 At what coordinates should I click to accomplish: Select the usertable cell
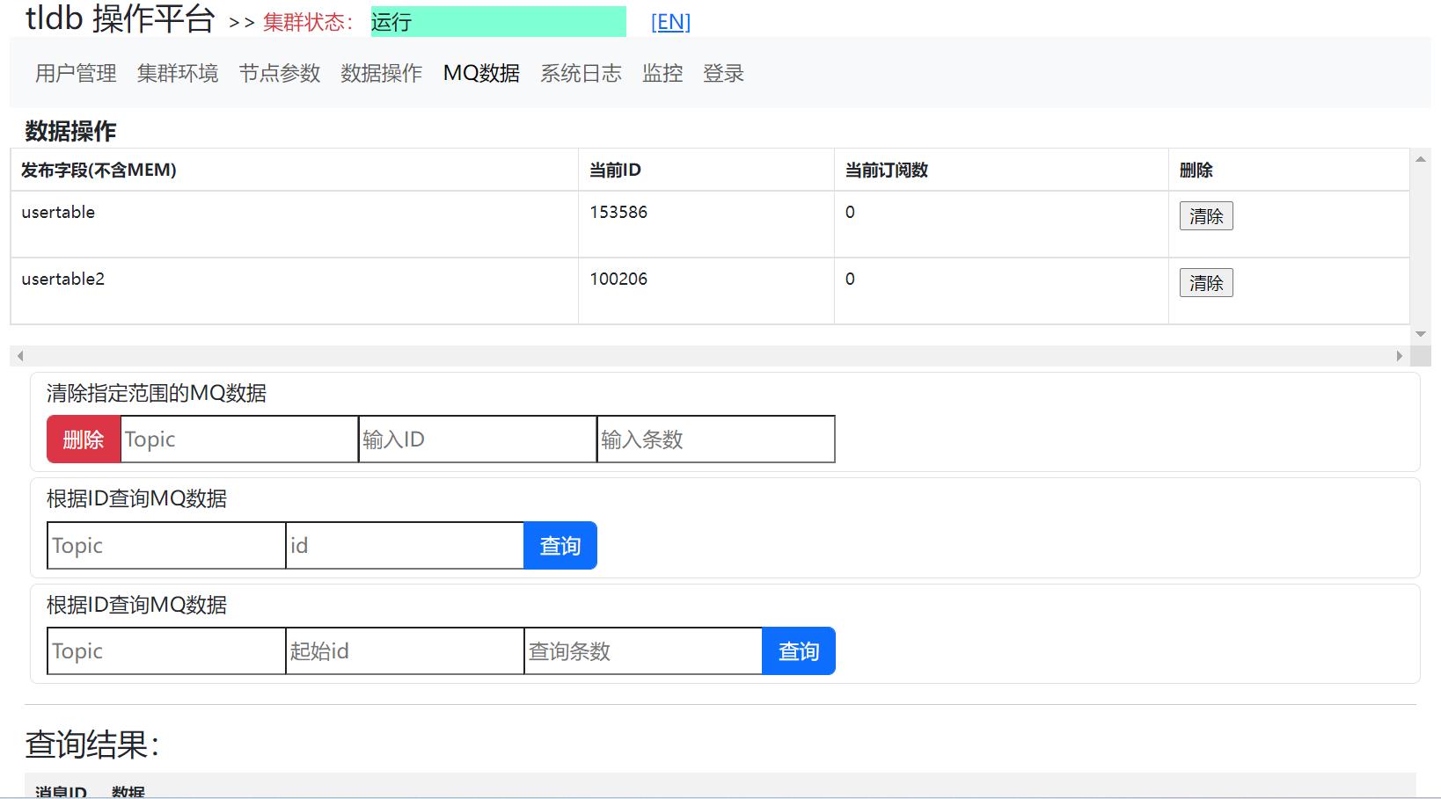294,224
